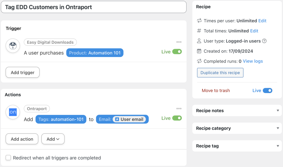Open the Ontraport action options menu
283x167 pixels.
pyautogui.click(x=179, y=108)
